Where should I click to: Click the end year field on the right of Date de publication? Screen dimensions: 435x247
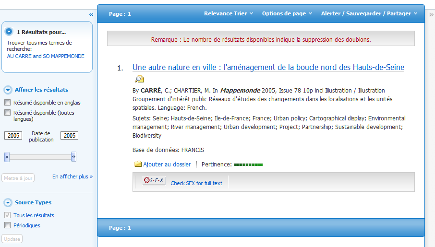[x=69, y=136]
